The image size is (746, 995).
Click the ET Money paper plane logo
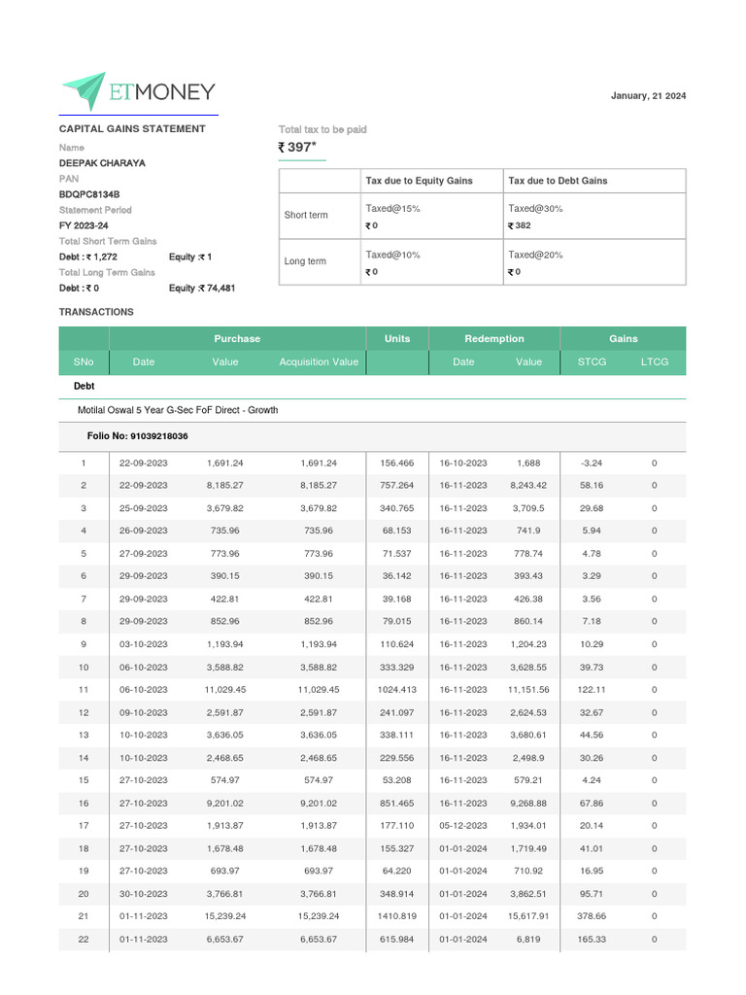(x=84, y=90)
